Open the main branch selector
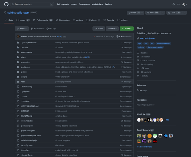The height and width of the screenshot is (157, 191). click(x=22, y=29)
